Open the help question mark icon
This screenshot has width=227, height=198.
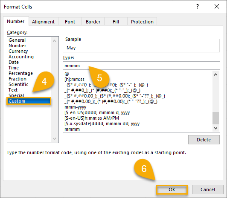click(x=198, y=6)
